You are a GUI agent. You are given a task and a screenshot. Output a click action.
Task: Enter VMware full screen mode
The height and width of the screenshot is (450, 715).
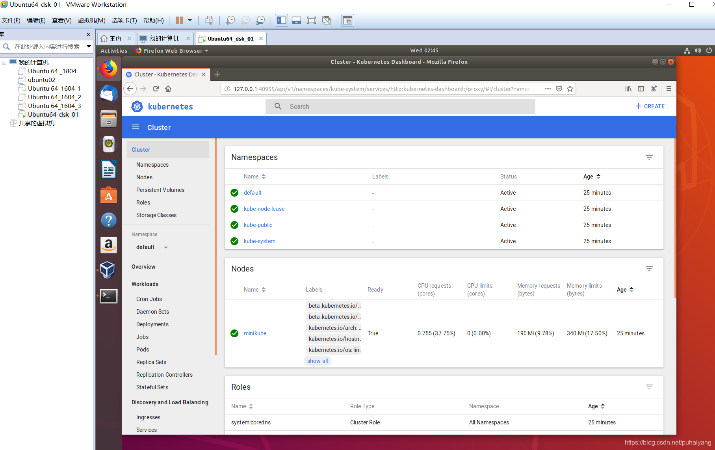(311, 20)
